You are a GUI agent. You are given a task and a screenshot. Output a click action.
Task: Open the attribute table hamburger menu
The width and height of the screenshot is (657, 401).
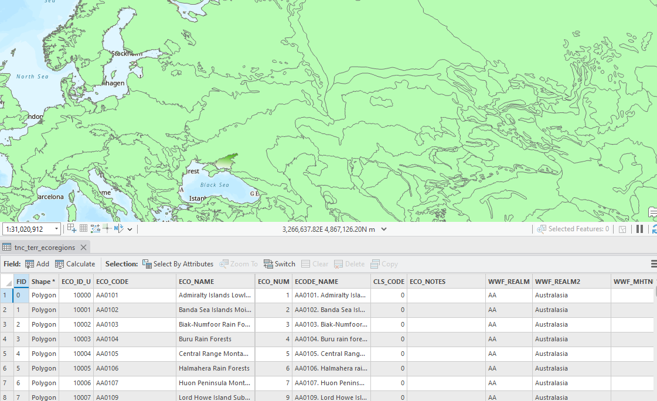tap(654, 264)
